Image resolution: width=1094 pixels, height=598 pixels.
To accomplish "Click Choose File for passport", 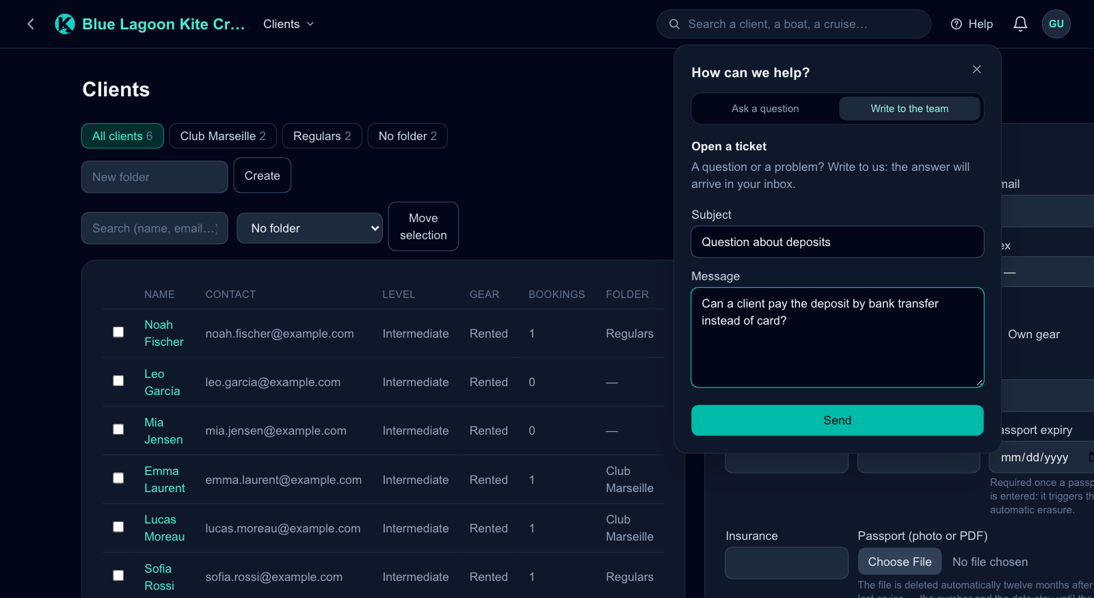I will pyautogui.click(x=900, y=562).
